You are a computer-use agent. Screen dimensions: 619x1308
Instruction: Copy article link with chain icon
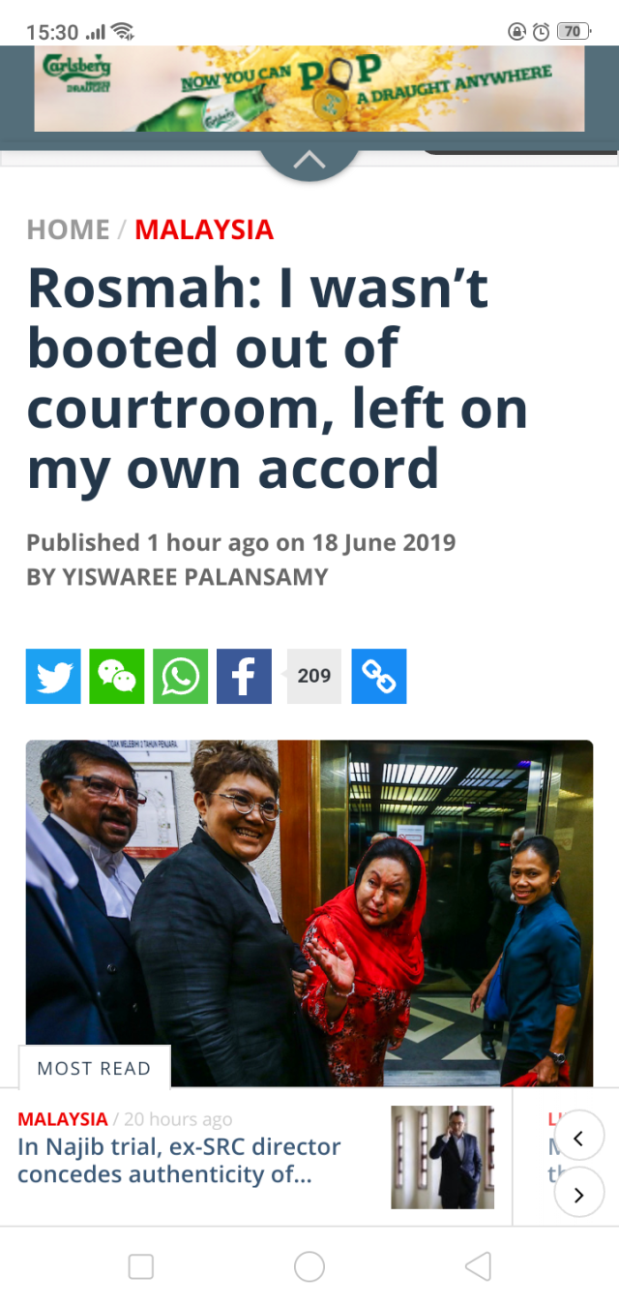[x=379, y=676]
